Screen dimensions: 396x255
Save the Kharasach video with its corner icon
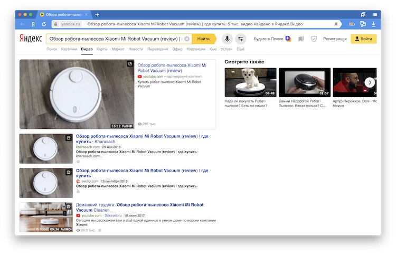pos(69,138)
